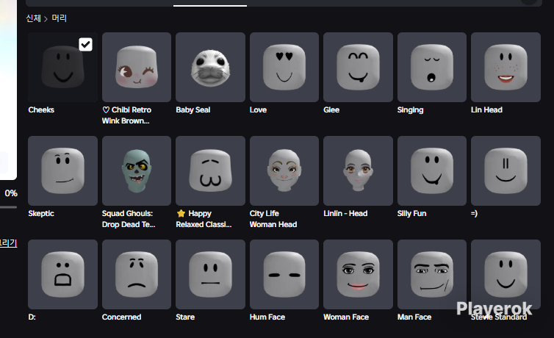554x338 pixels.
Task: Click the Cheeks name label
Action: 41,109
